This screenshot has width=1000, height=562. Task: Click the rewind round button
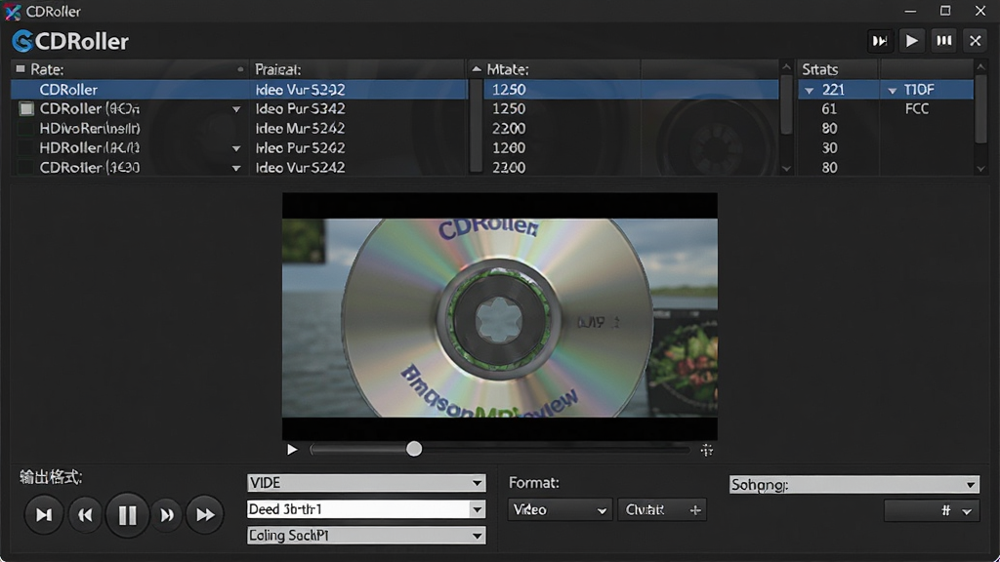[x=85, y=514]
